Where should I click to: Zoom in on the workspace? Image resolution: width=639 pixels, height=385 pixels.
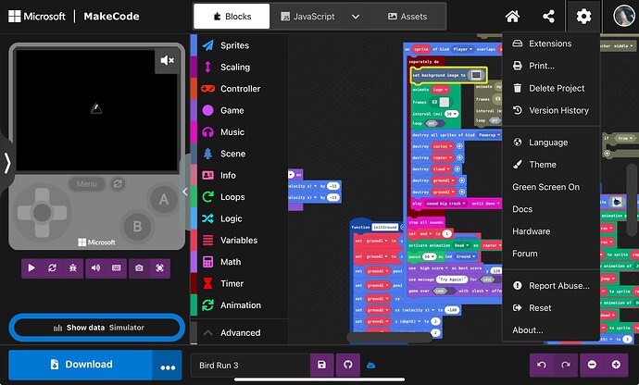point(616,365)
